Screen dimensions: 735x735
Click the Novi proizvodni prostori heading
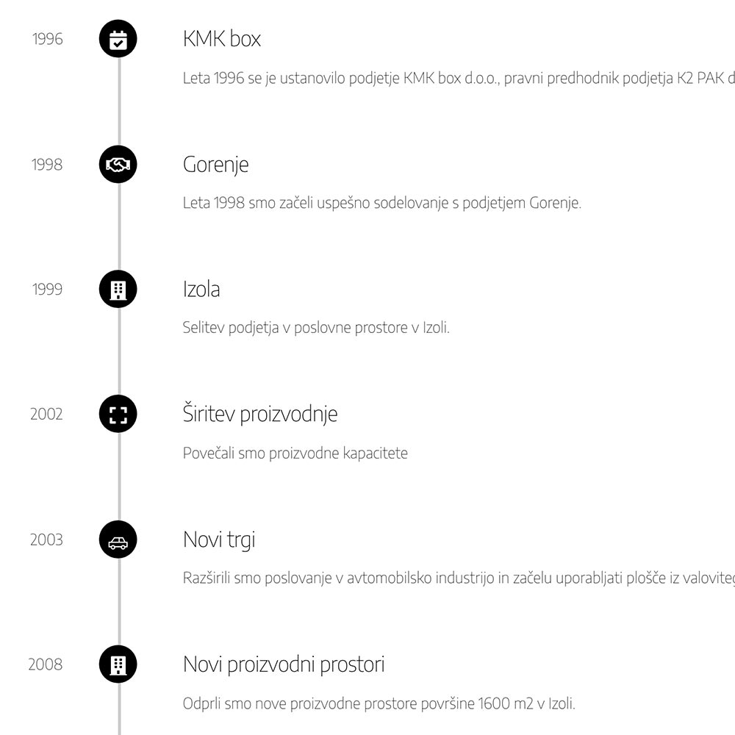click(284, 665)
